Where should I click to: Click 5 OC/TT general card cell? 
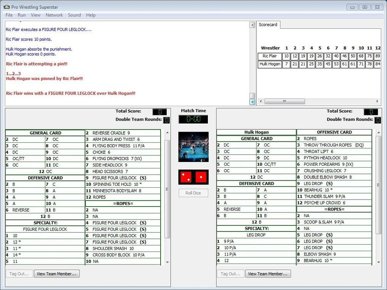click(25, 158)
